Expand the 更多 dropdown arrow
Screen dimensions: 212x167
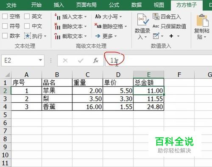[x=116, y=36]
